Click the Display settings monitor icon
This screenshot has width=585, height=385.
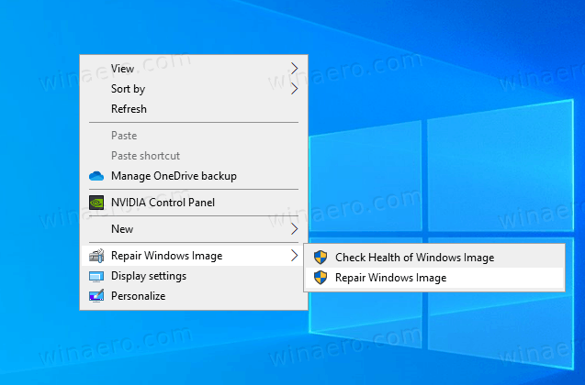click(x=96, y=276)
